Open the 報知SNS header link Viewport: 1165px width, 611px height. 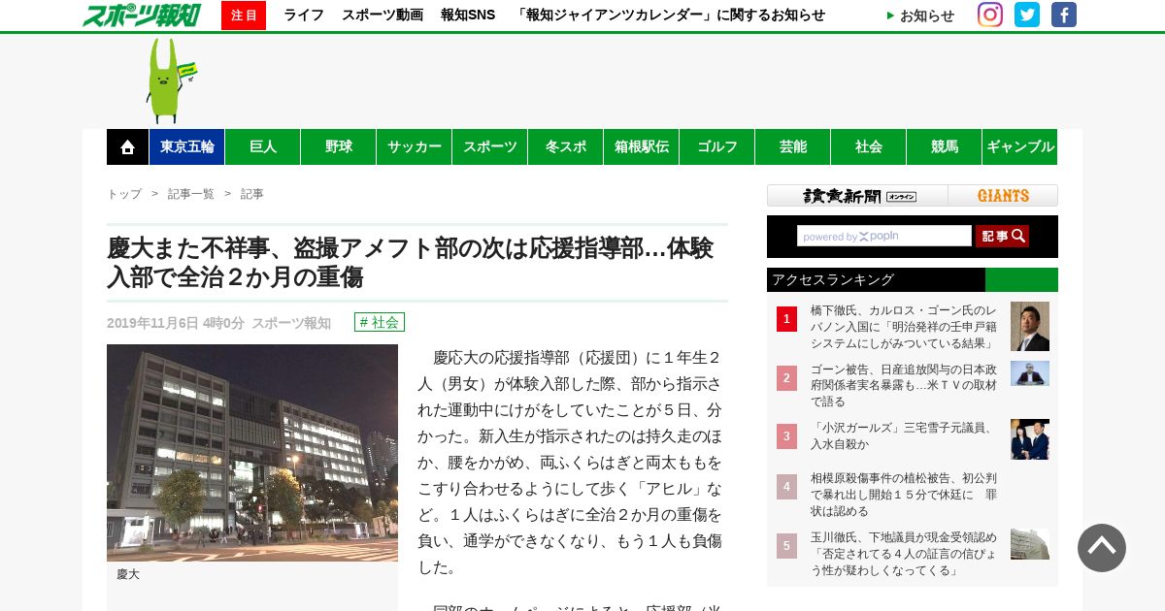click(468, 16)
